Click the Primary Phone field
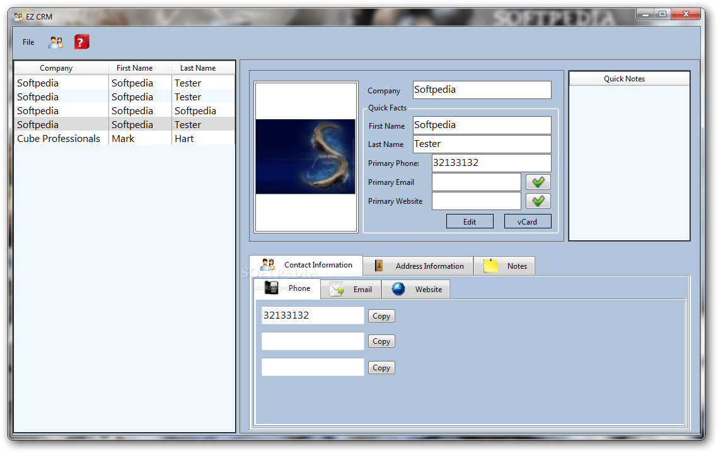718x453 pixels. pyautogui.click(x=491, y=163)
